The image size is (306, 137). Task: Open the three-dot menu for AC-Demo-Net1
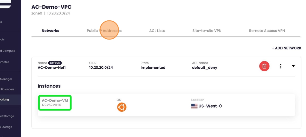coord(281,66)
